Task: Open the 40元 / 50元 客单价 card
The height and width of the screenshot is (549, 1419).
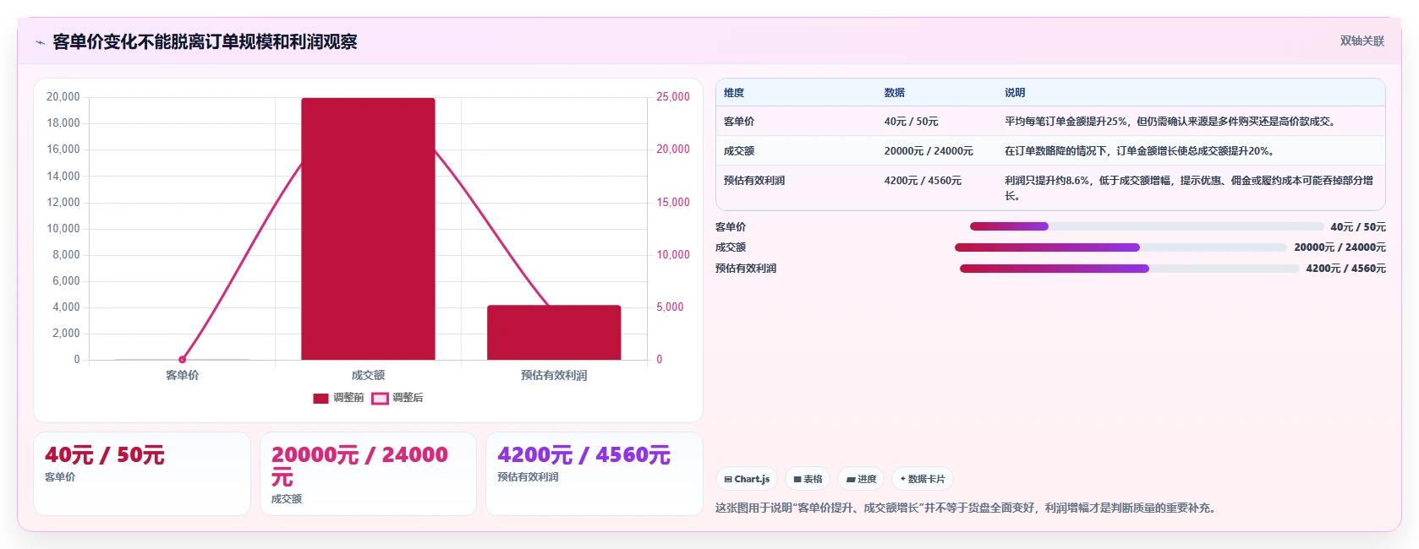Action: [x=142, y=474]
